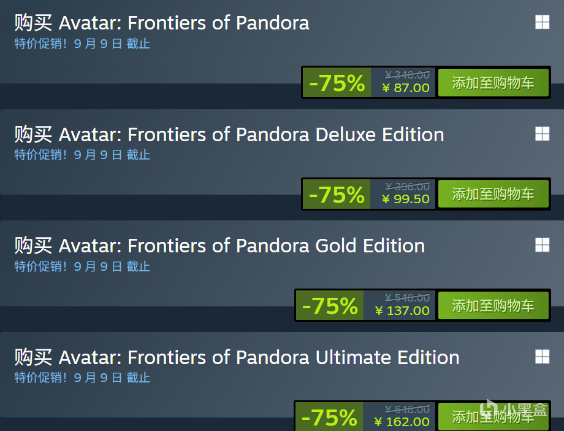Click Windows icon on Deluxe Edition row

click(x=542, y=134)
